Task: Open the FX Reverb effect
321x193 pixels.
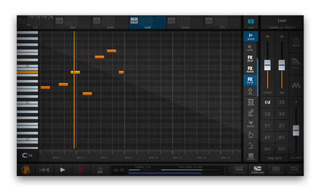Action: [250, 69]
